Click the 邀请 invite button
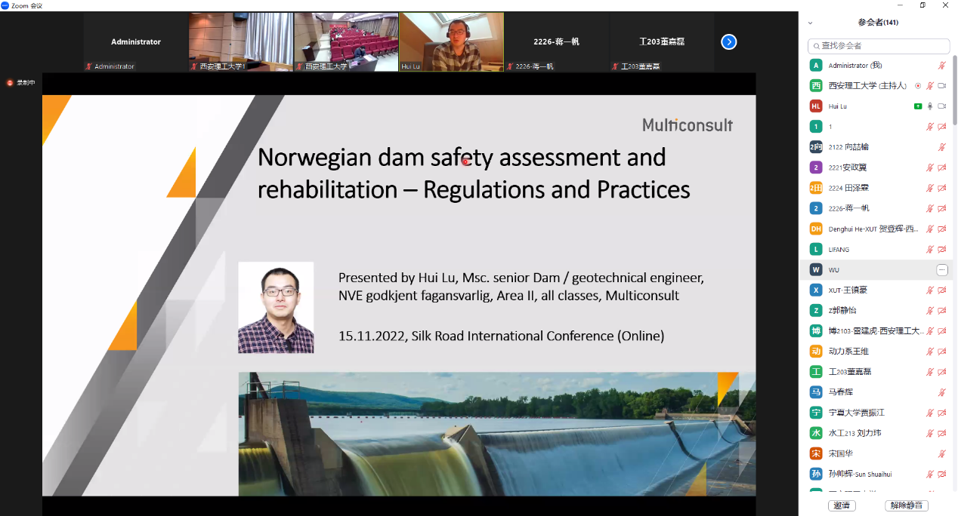 842,505
